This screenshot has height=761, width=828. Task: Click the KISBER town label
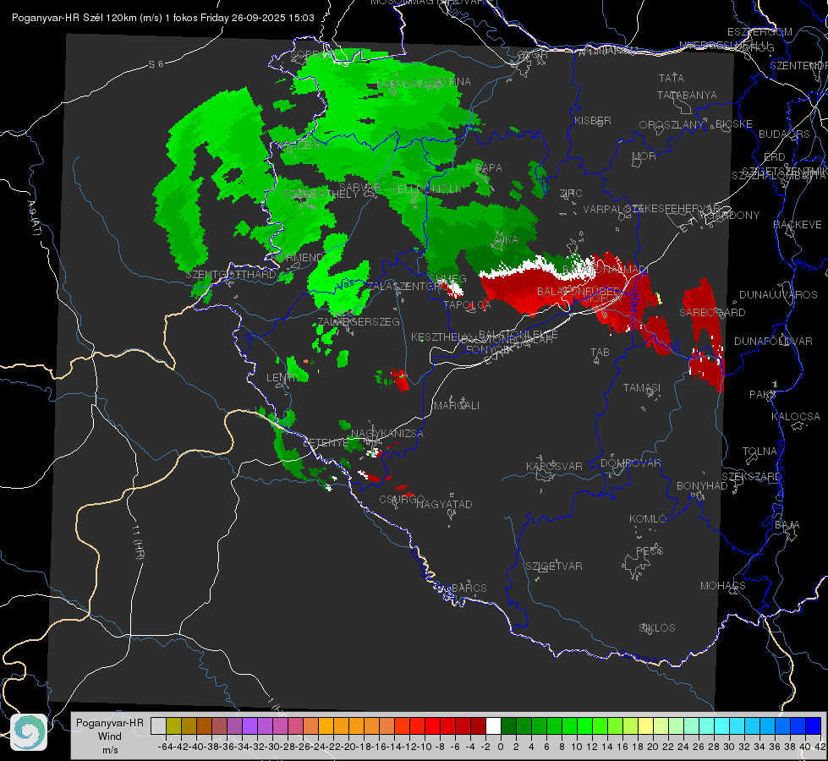[593, 120]
